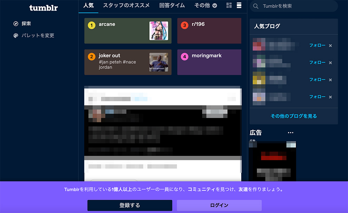Click パレットを変更 in sidebar
The height and width of the screenshot is (213, 348).
(x=38, y=35)
